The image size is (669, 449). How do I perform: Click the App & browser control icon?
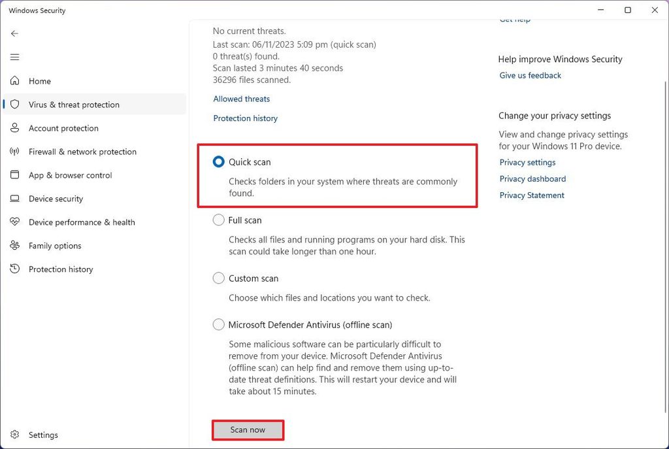pyautogui.click(x=15, y=175)
